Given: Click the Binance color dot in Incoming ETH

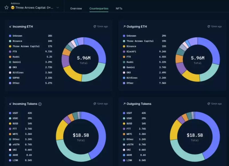Looking at the screenshot, I should (x=10, y=41).
